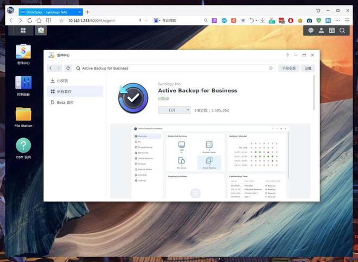The height and width of the screenshot is (262, 358).
Task: Expand the 打开 button dropdown arrow
Action: [x=188, y=110]
